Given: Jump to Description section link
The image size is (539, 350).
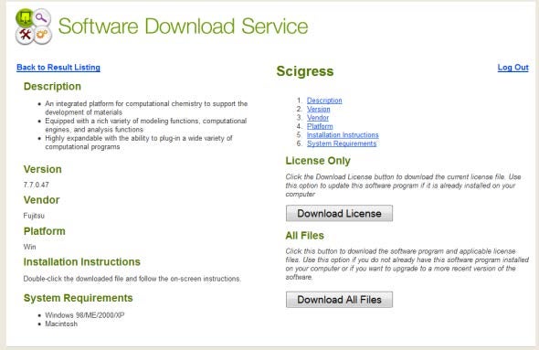Looking at the screenshot, I should coord(324,101).
